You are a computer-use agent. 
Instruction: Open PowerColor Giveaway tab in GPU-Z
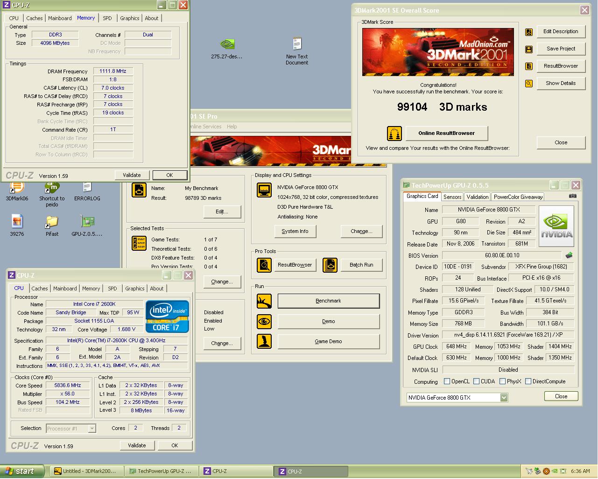pos(518,197)
